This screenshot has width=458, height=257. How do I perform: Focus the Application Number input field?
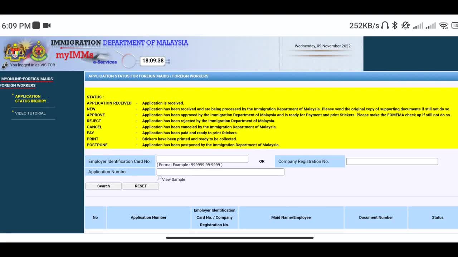220,172
